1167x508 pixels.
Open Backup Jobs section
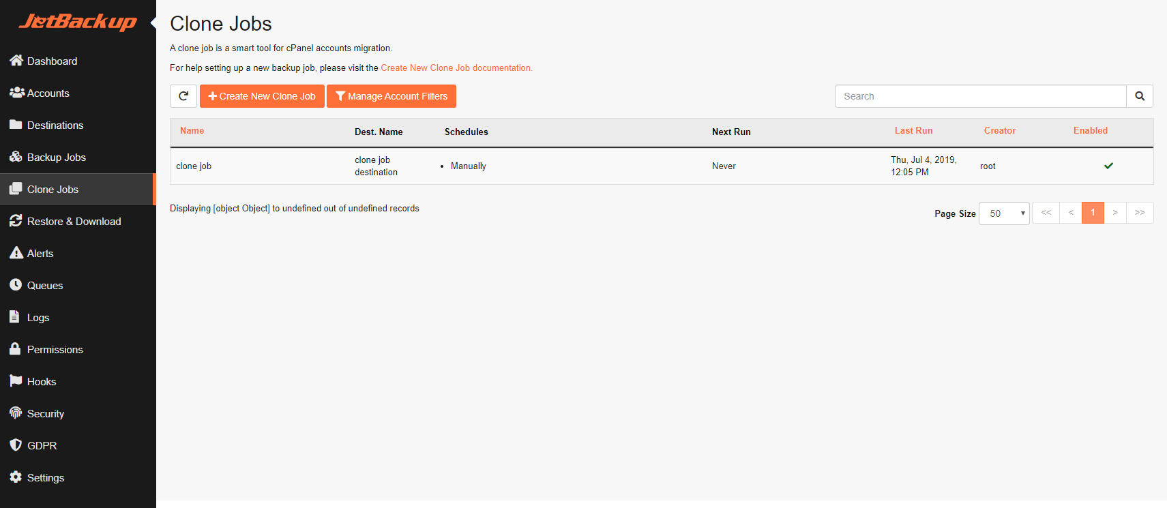pos(78,157)
